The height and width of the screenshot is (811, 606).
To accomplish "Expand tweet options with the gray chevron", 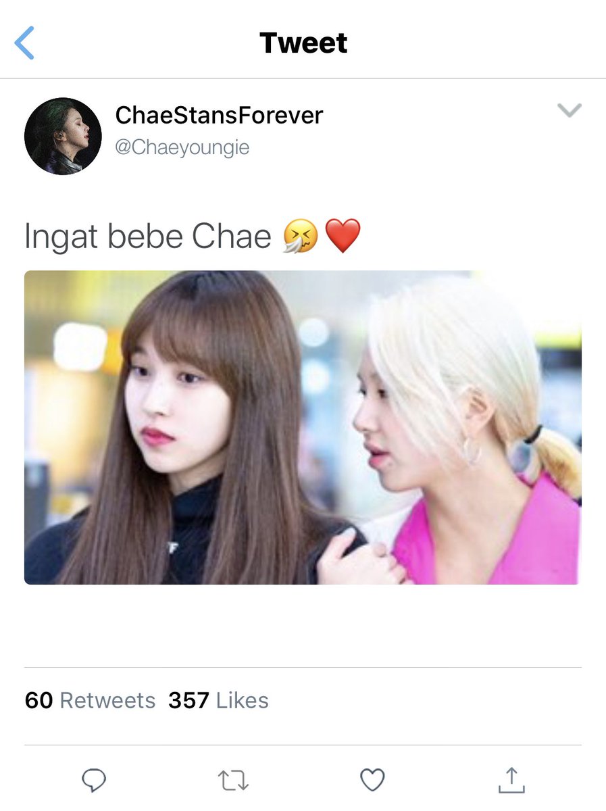I will click(570, 110).
